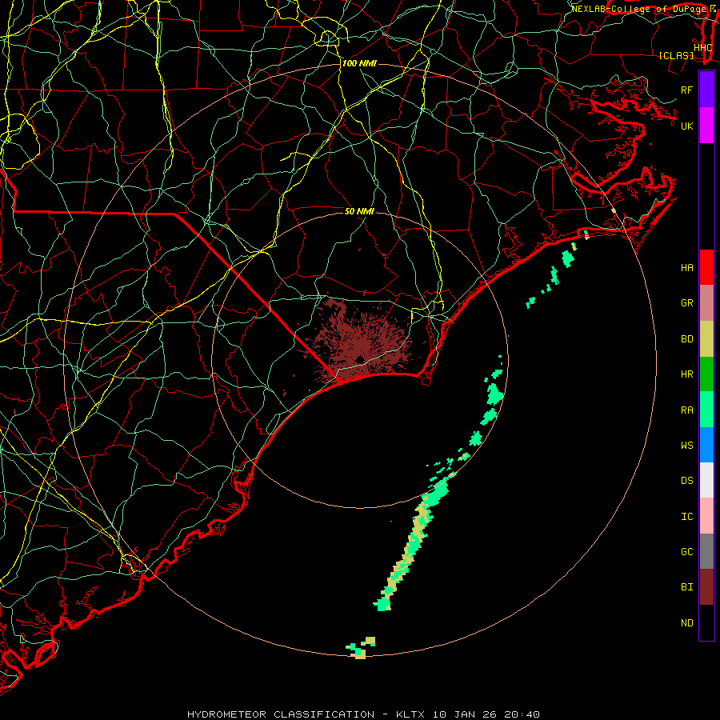The width and height of the screenshot is (720, 720).
Task: Click the KLTX station identifier
Action: 410,714
